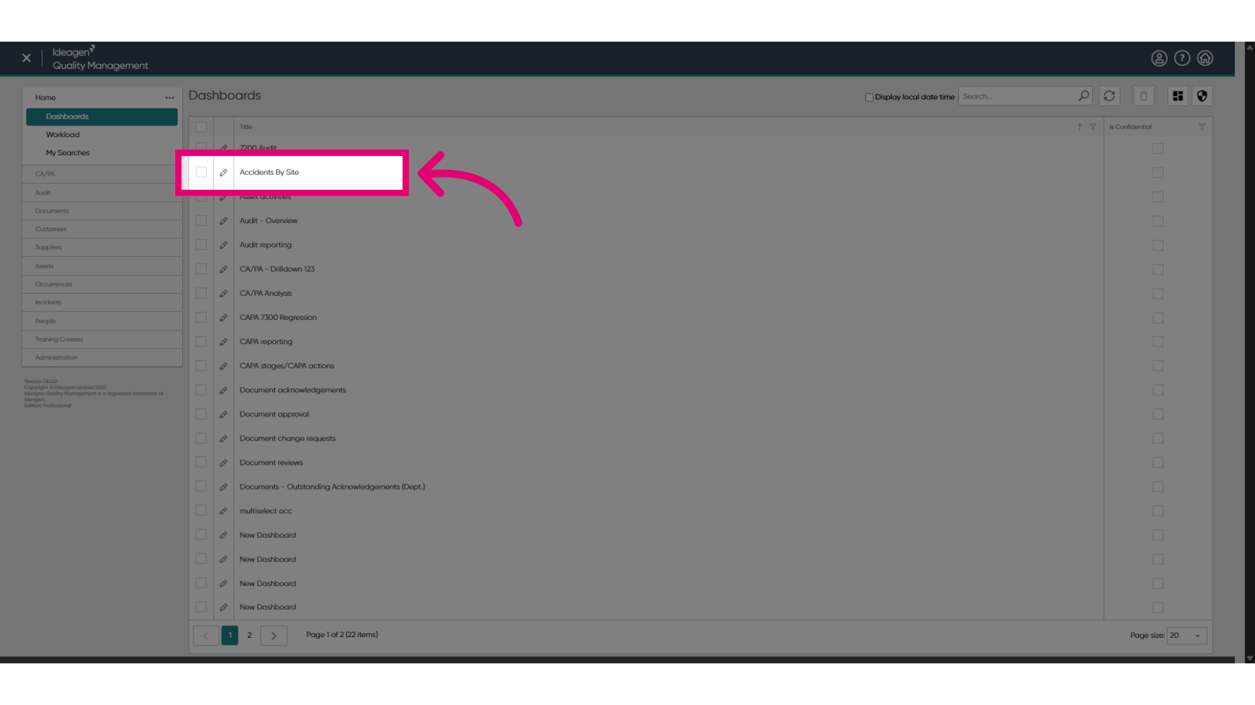Open the Administration section
The width and height of the screenshot is (1255, 705).
[102, 358]
